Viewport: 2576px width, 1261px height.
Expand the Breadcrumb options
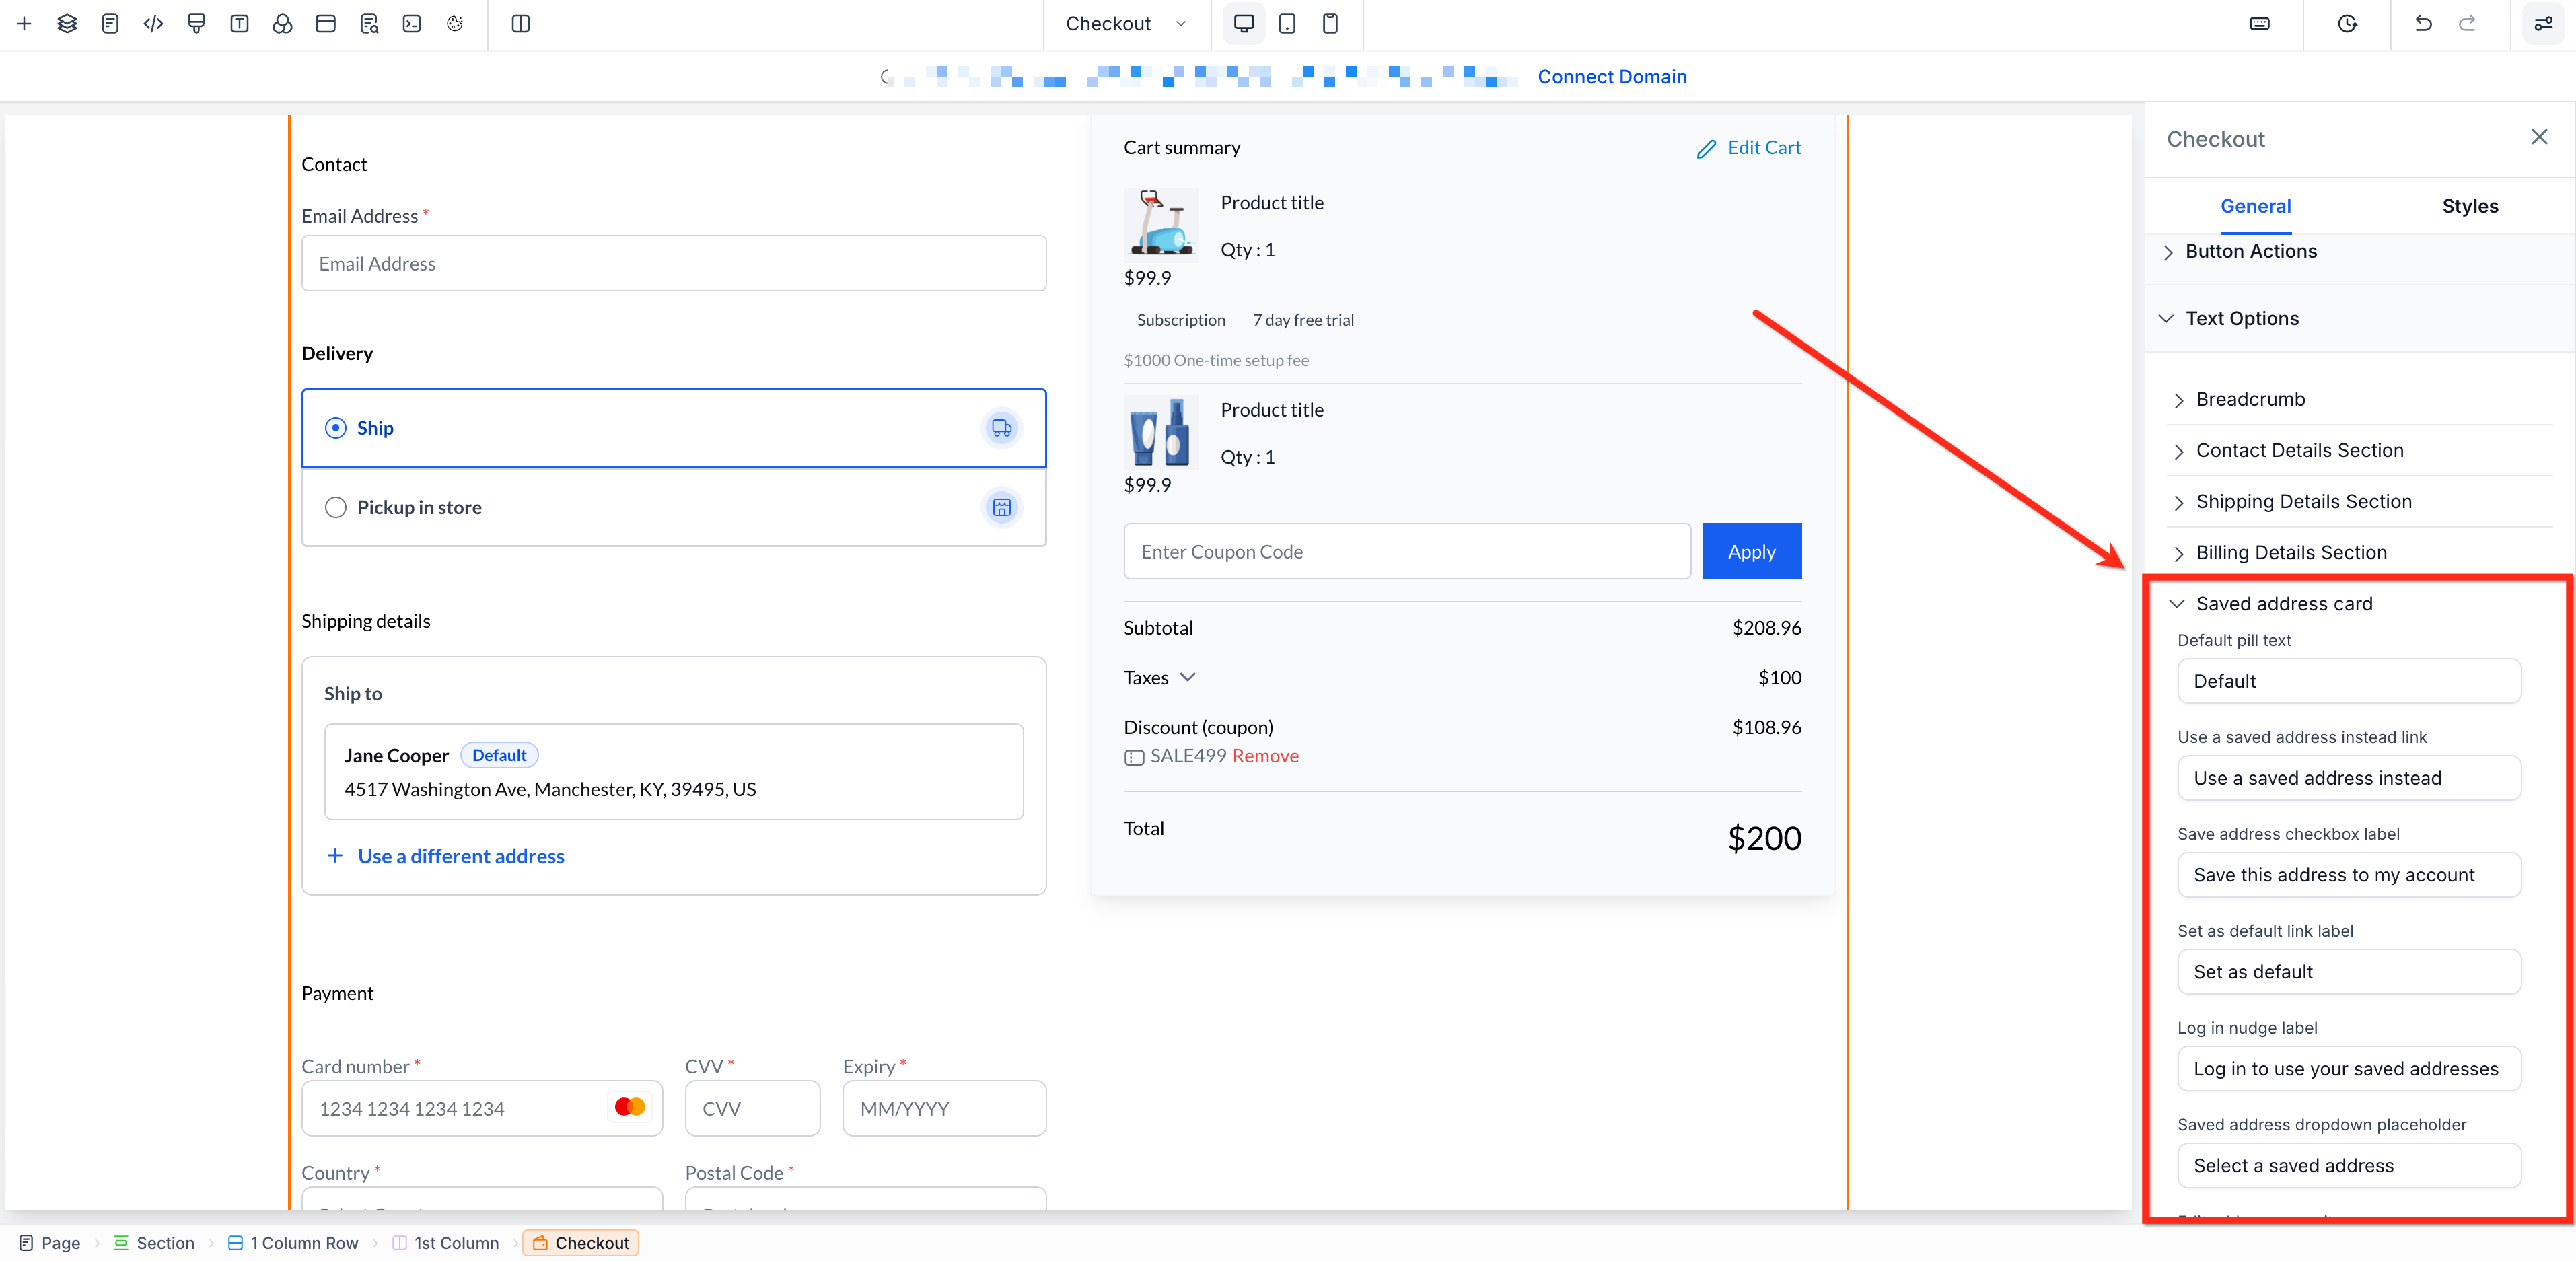pos(2250,399)
